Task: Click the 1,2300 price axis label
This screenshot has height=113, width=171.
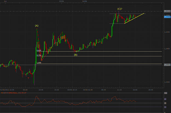Action: tap(167, 82)
